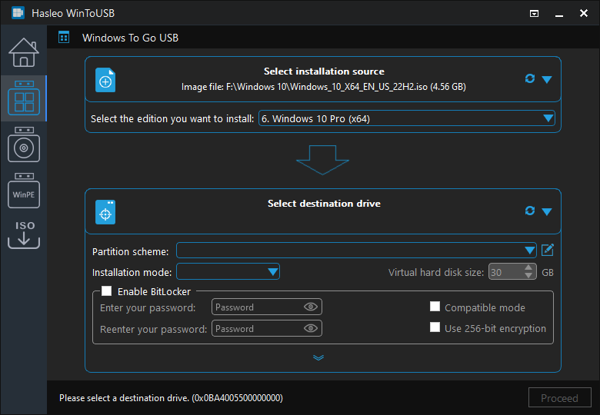Tick Use 256-bit encryption checkbox
Viewport: 600px width, 415px height.
coord(435,328)
